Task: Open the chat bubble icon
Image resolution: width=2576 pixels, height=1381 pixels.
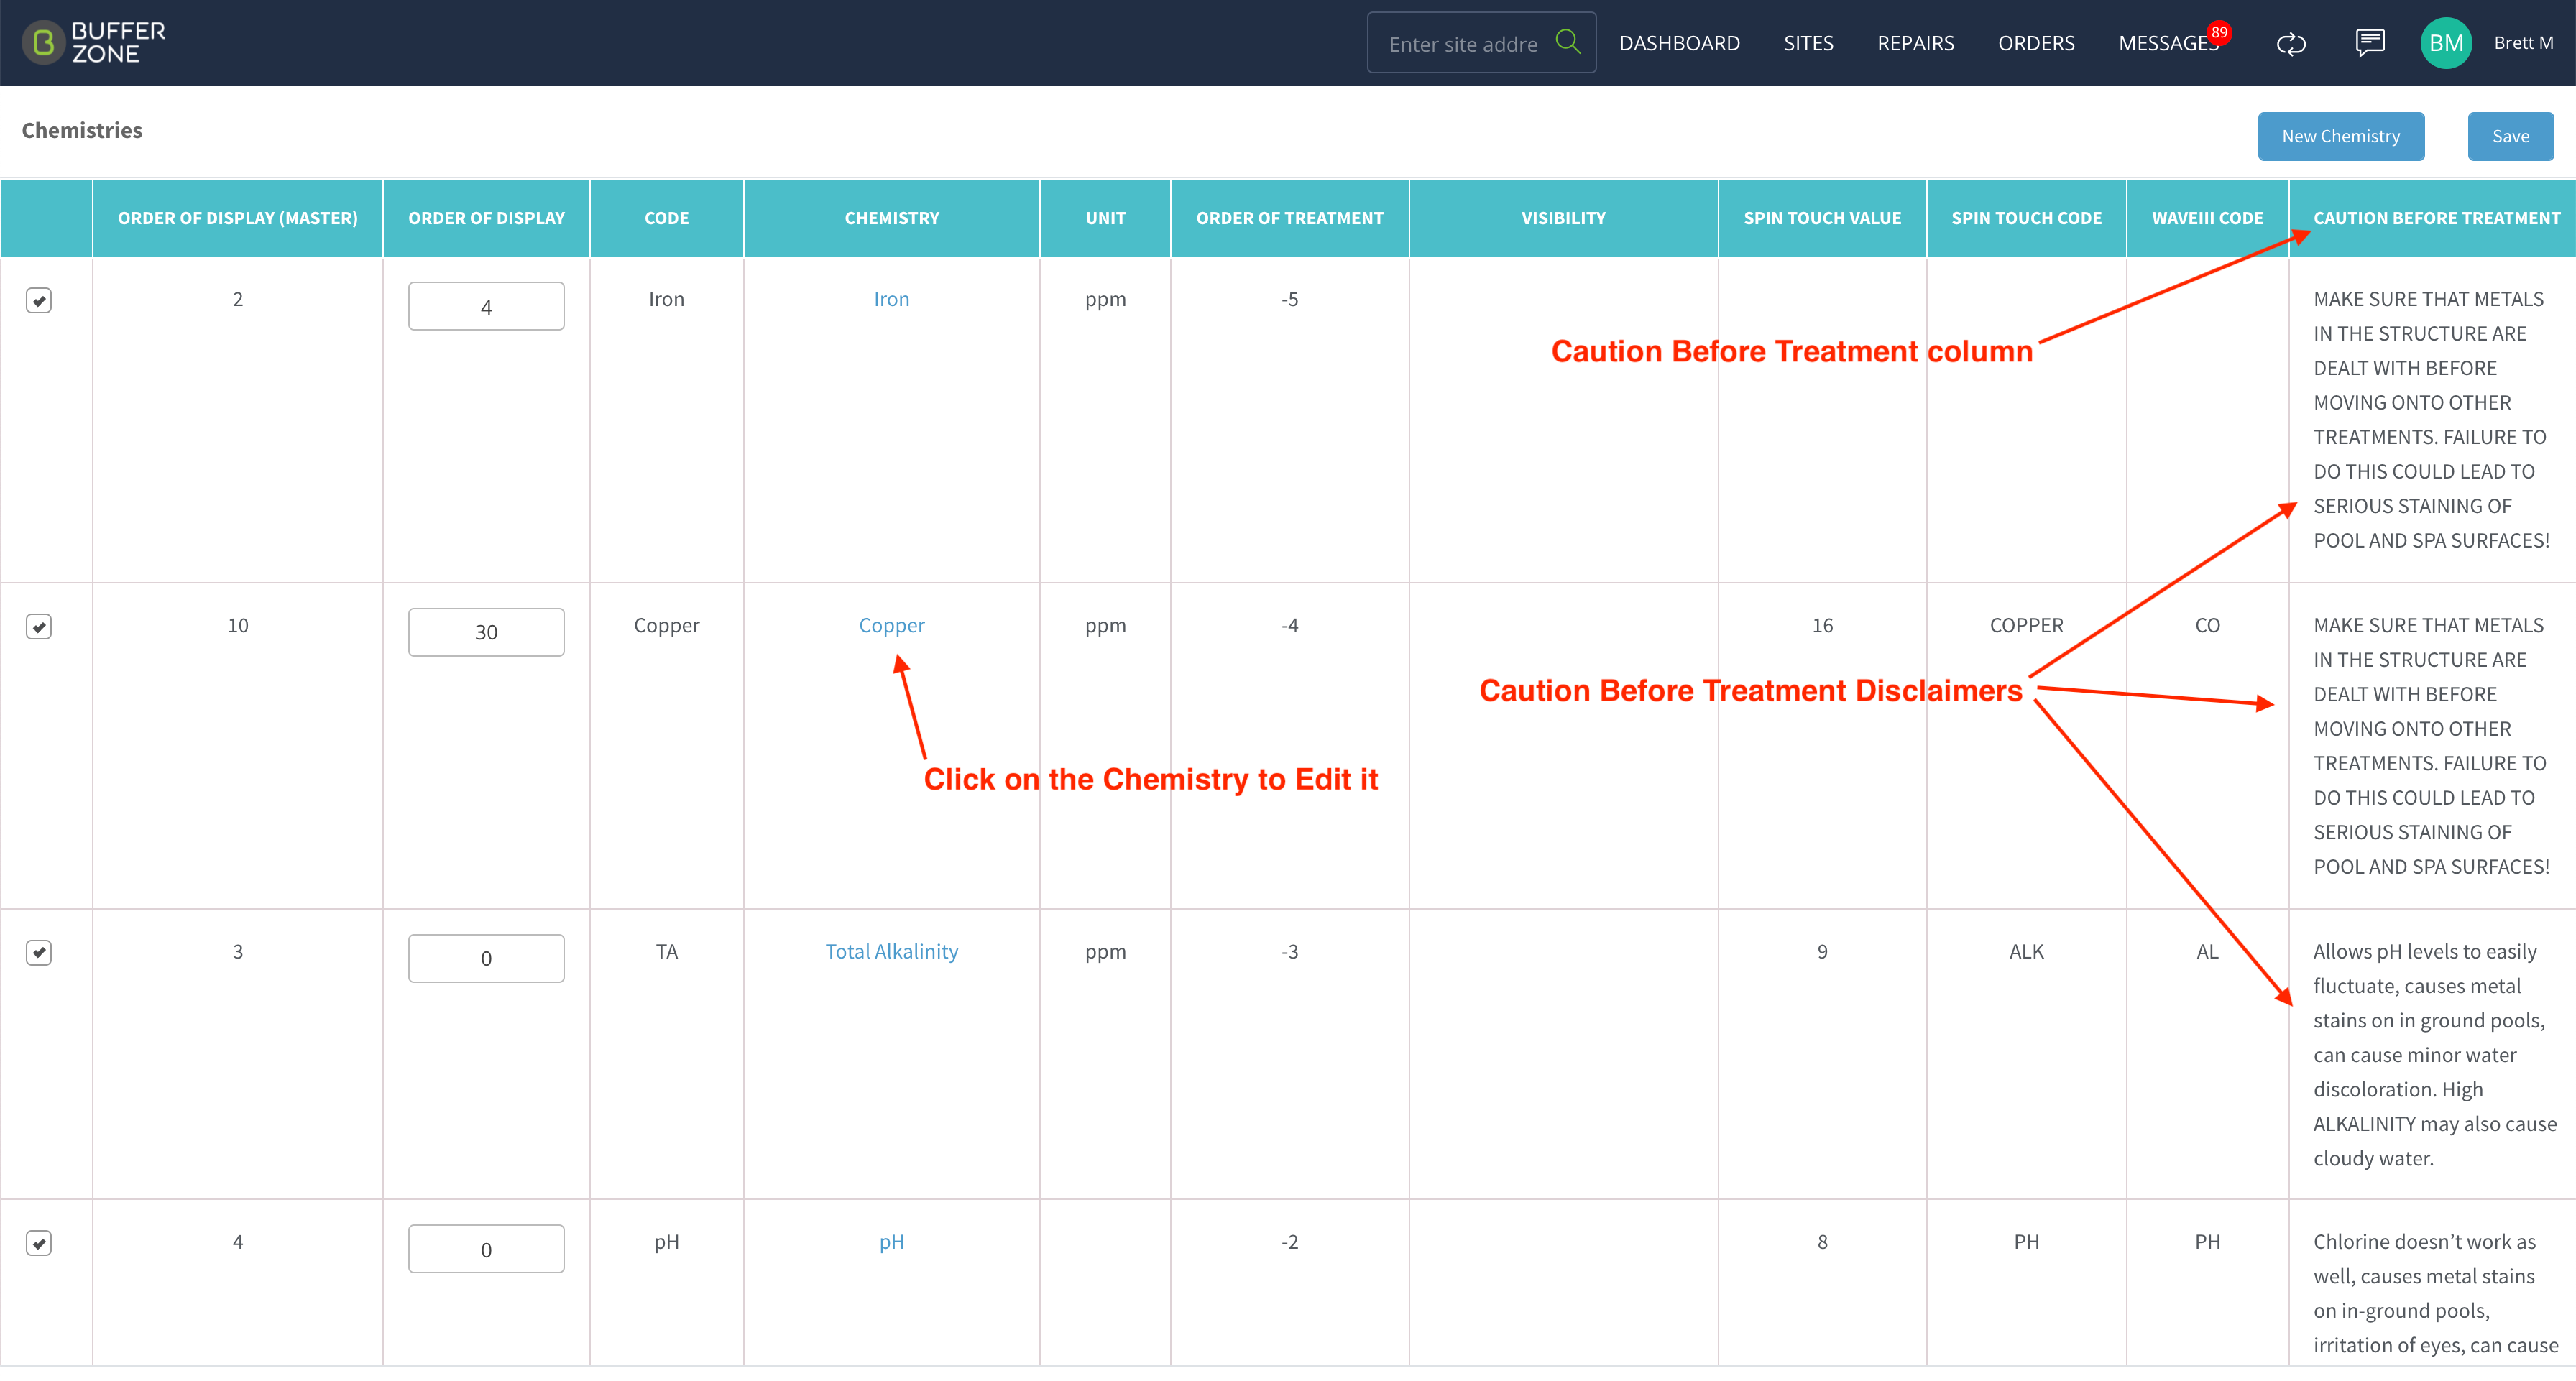Action: (x=2370, y=43)
